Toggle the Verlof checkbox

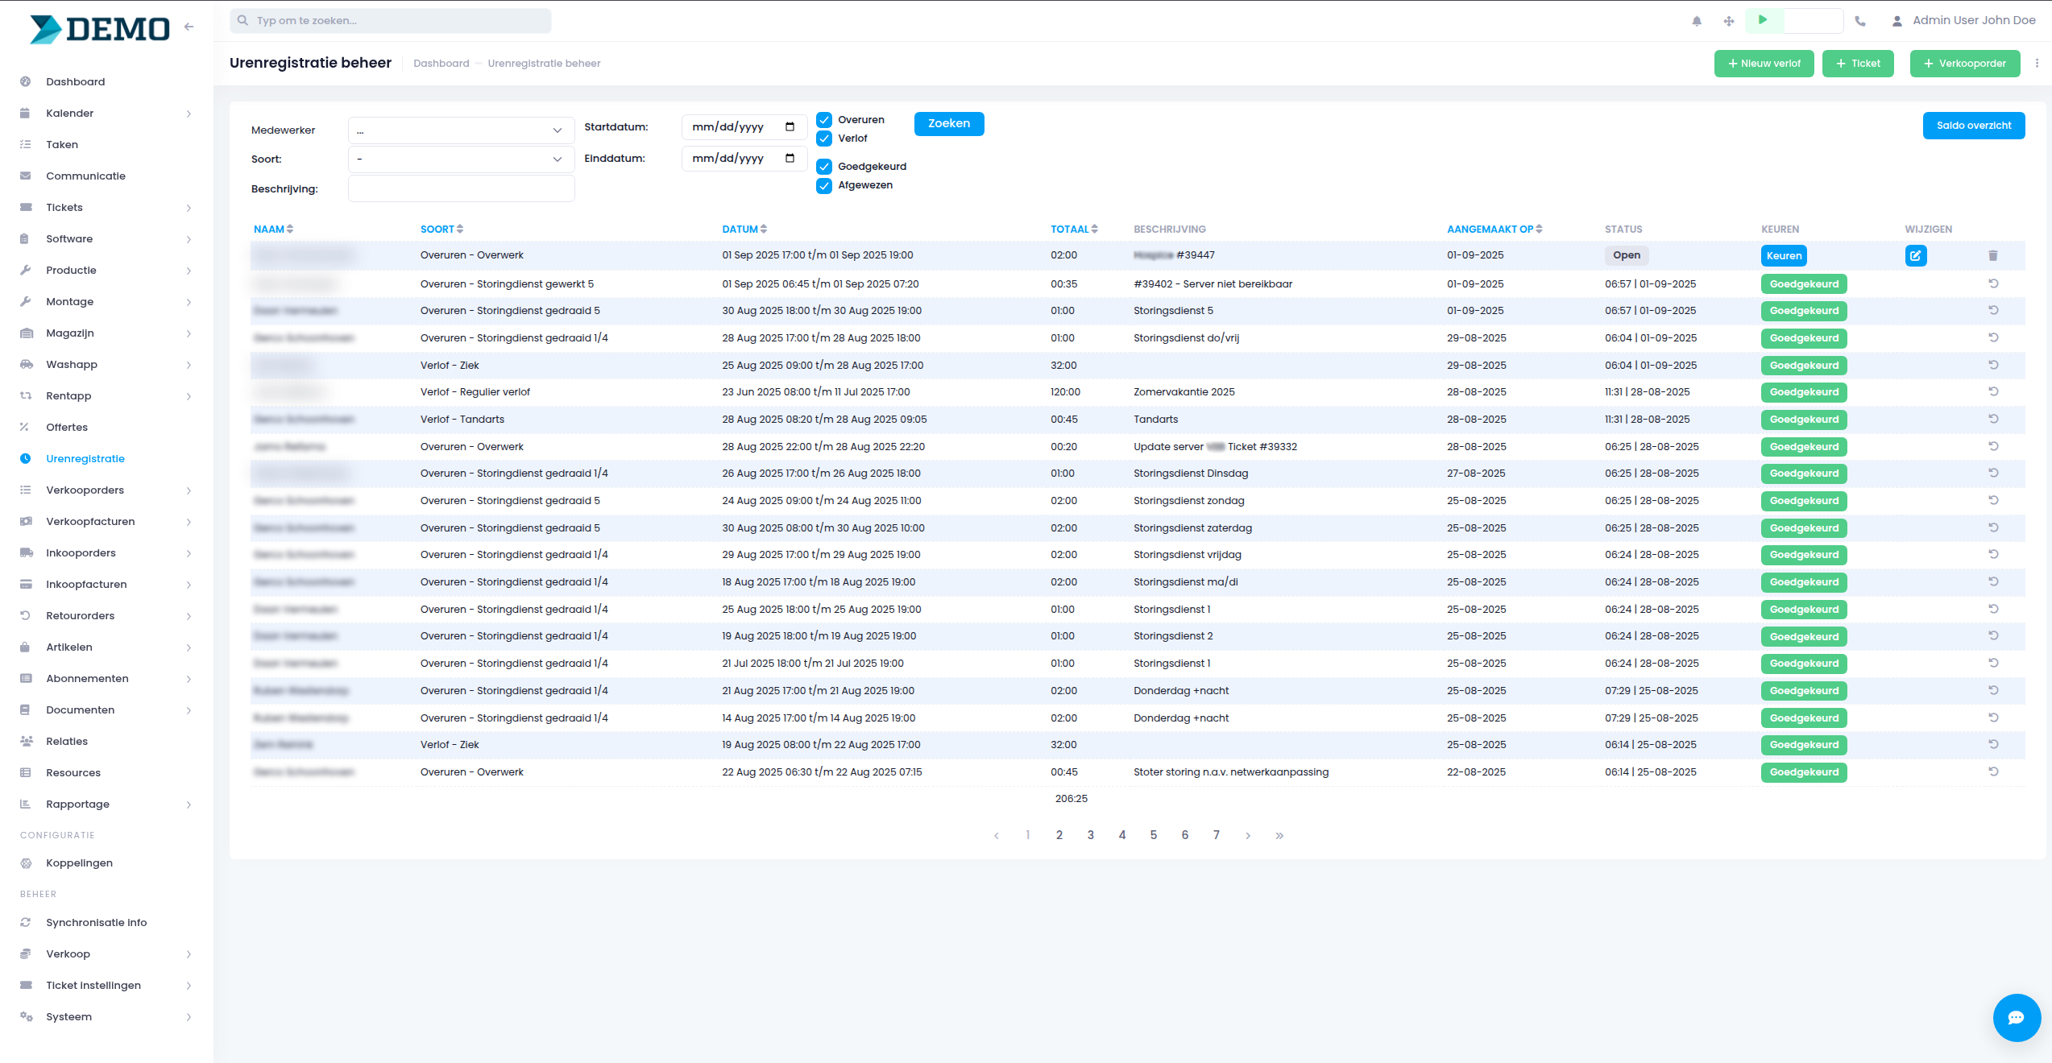(x=823, y=139)
